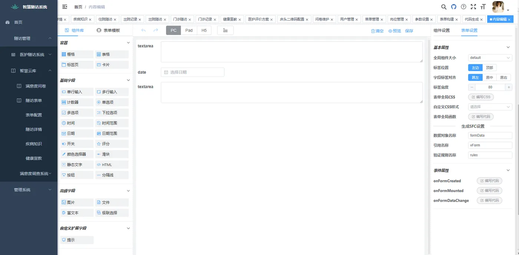Collapse the 事件属性 section
Viewport: 519px width, 255px height.
(508, 170)
